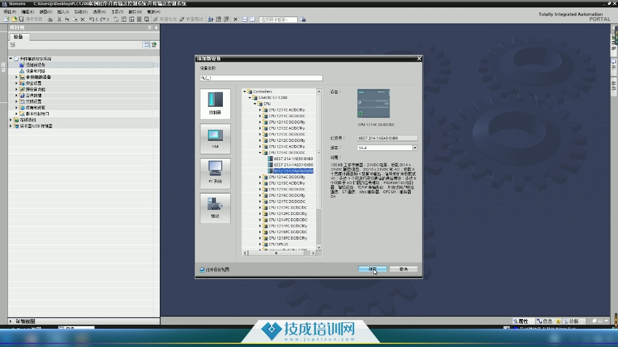Open the 帮助(H) menu

coord(153,12)
